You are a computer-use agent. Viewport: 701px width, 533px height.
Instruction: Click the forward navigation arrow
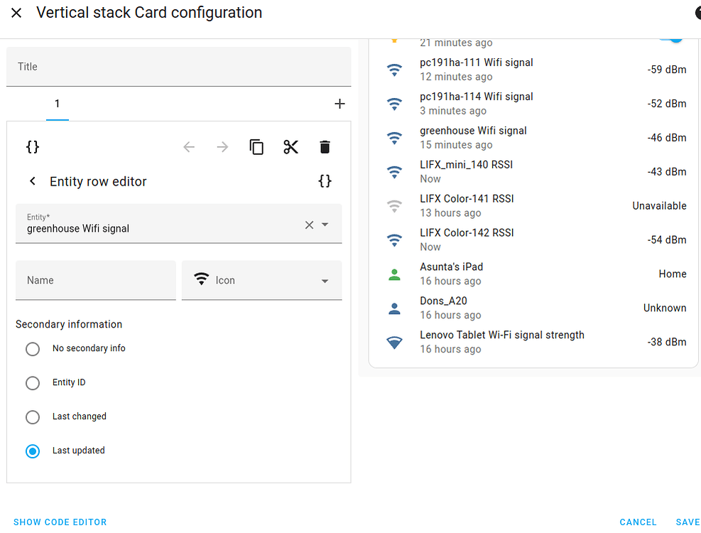pyautogui.click(x=223, y=147)
